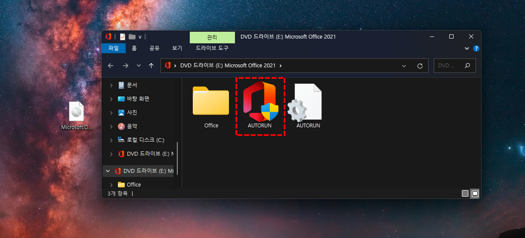Open the 드라이브 도구 ribbon tab
Screen dimensions: 525x238
pyautogui.click(x=212, y=48)
